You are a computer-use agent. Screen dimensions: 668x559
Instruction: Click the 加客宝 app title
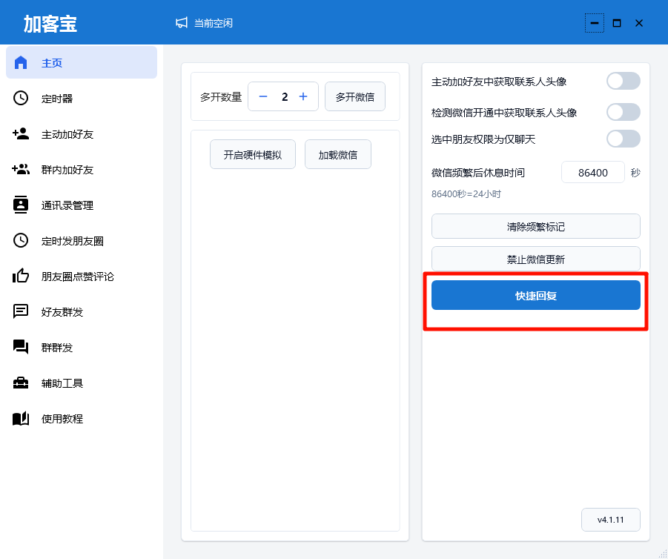click(50, 24)
